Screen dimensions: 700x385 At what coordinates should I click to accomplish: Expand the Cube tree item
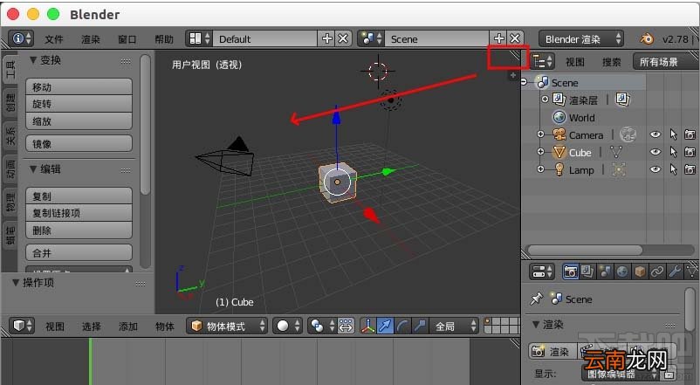pos(540,151)
